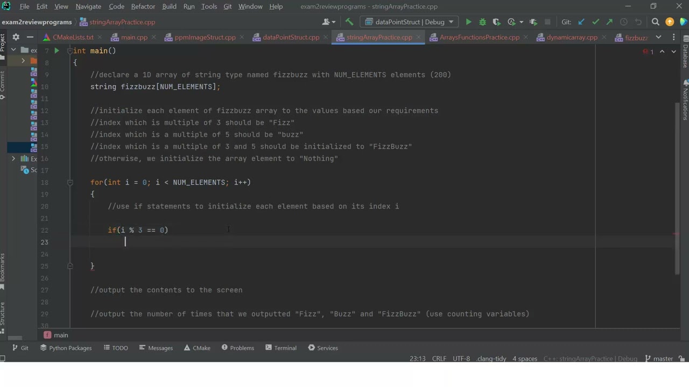This screenshot has height=387, width=689.
Task: Click the read-only lock icon in status bar
Action: click(x=682, y=359)
